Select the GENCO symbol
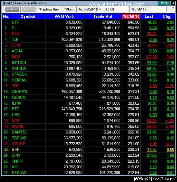This screenshot has height=182, width=177. (x=19, y=97)
